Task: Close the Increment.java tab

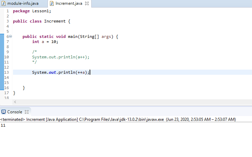Action: 87,3
